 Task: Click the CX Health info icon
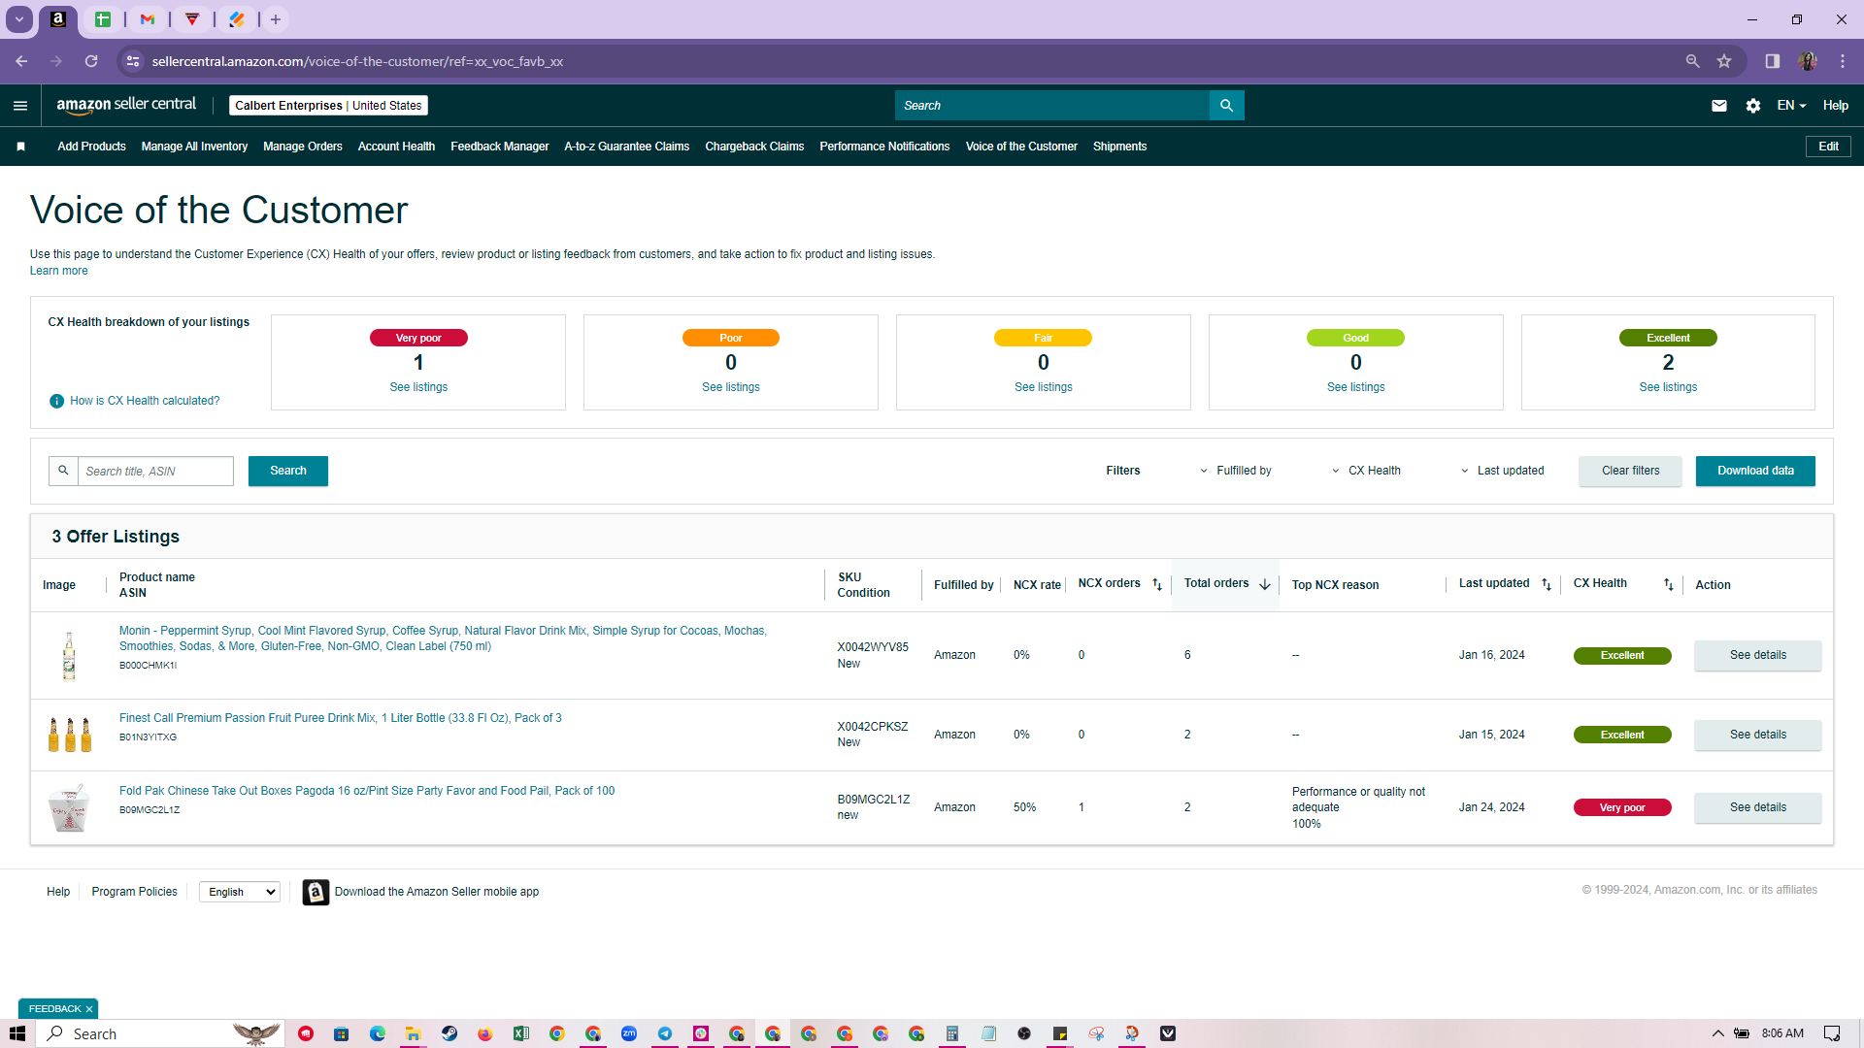click(x=56, y=401)
